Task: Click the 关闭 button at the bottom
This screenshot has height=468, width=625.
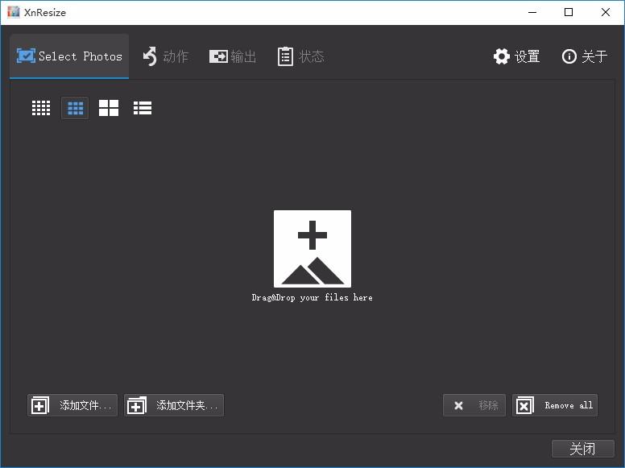Action: pyautogui.click(x=582, y=449)
